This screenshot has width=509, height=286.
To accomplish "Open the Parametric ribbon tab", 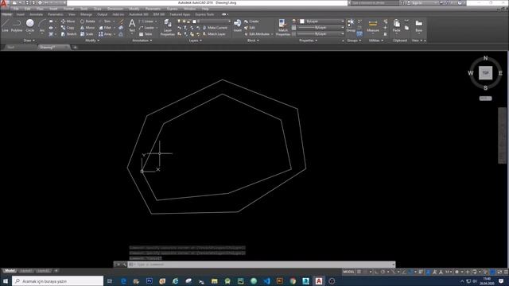I will [56, 14].
